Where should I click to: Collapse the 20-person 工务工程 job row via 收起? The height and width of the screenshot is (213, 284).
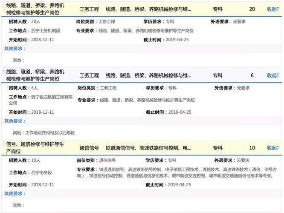pos(273,9)
